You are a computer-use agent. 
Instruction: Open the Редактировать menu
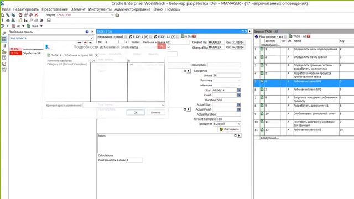pyautogui.click(x=26, y=9)
